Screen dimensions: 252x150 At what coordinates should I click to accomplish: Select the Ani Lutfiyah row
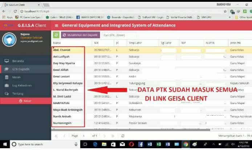click(151, 57)
